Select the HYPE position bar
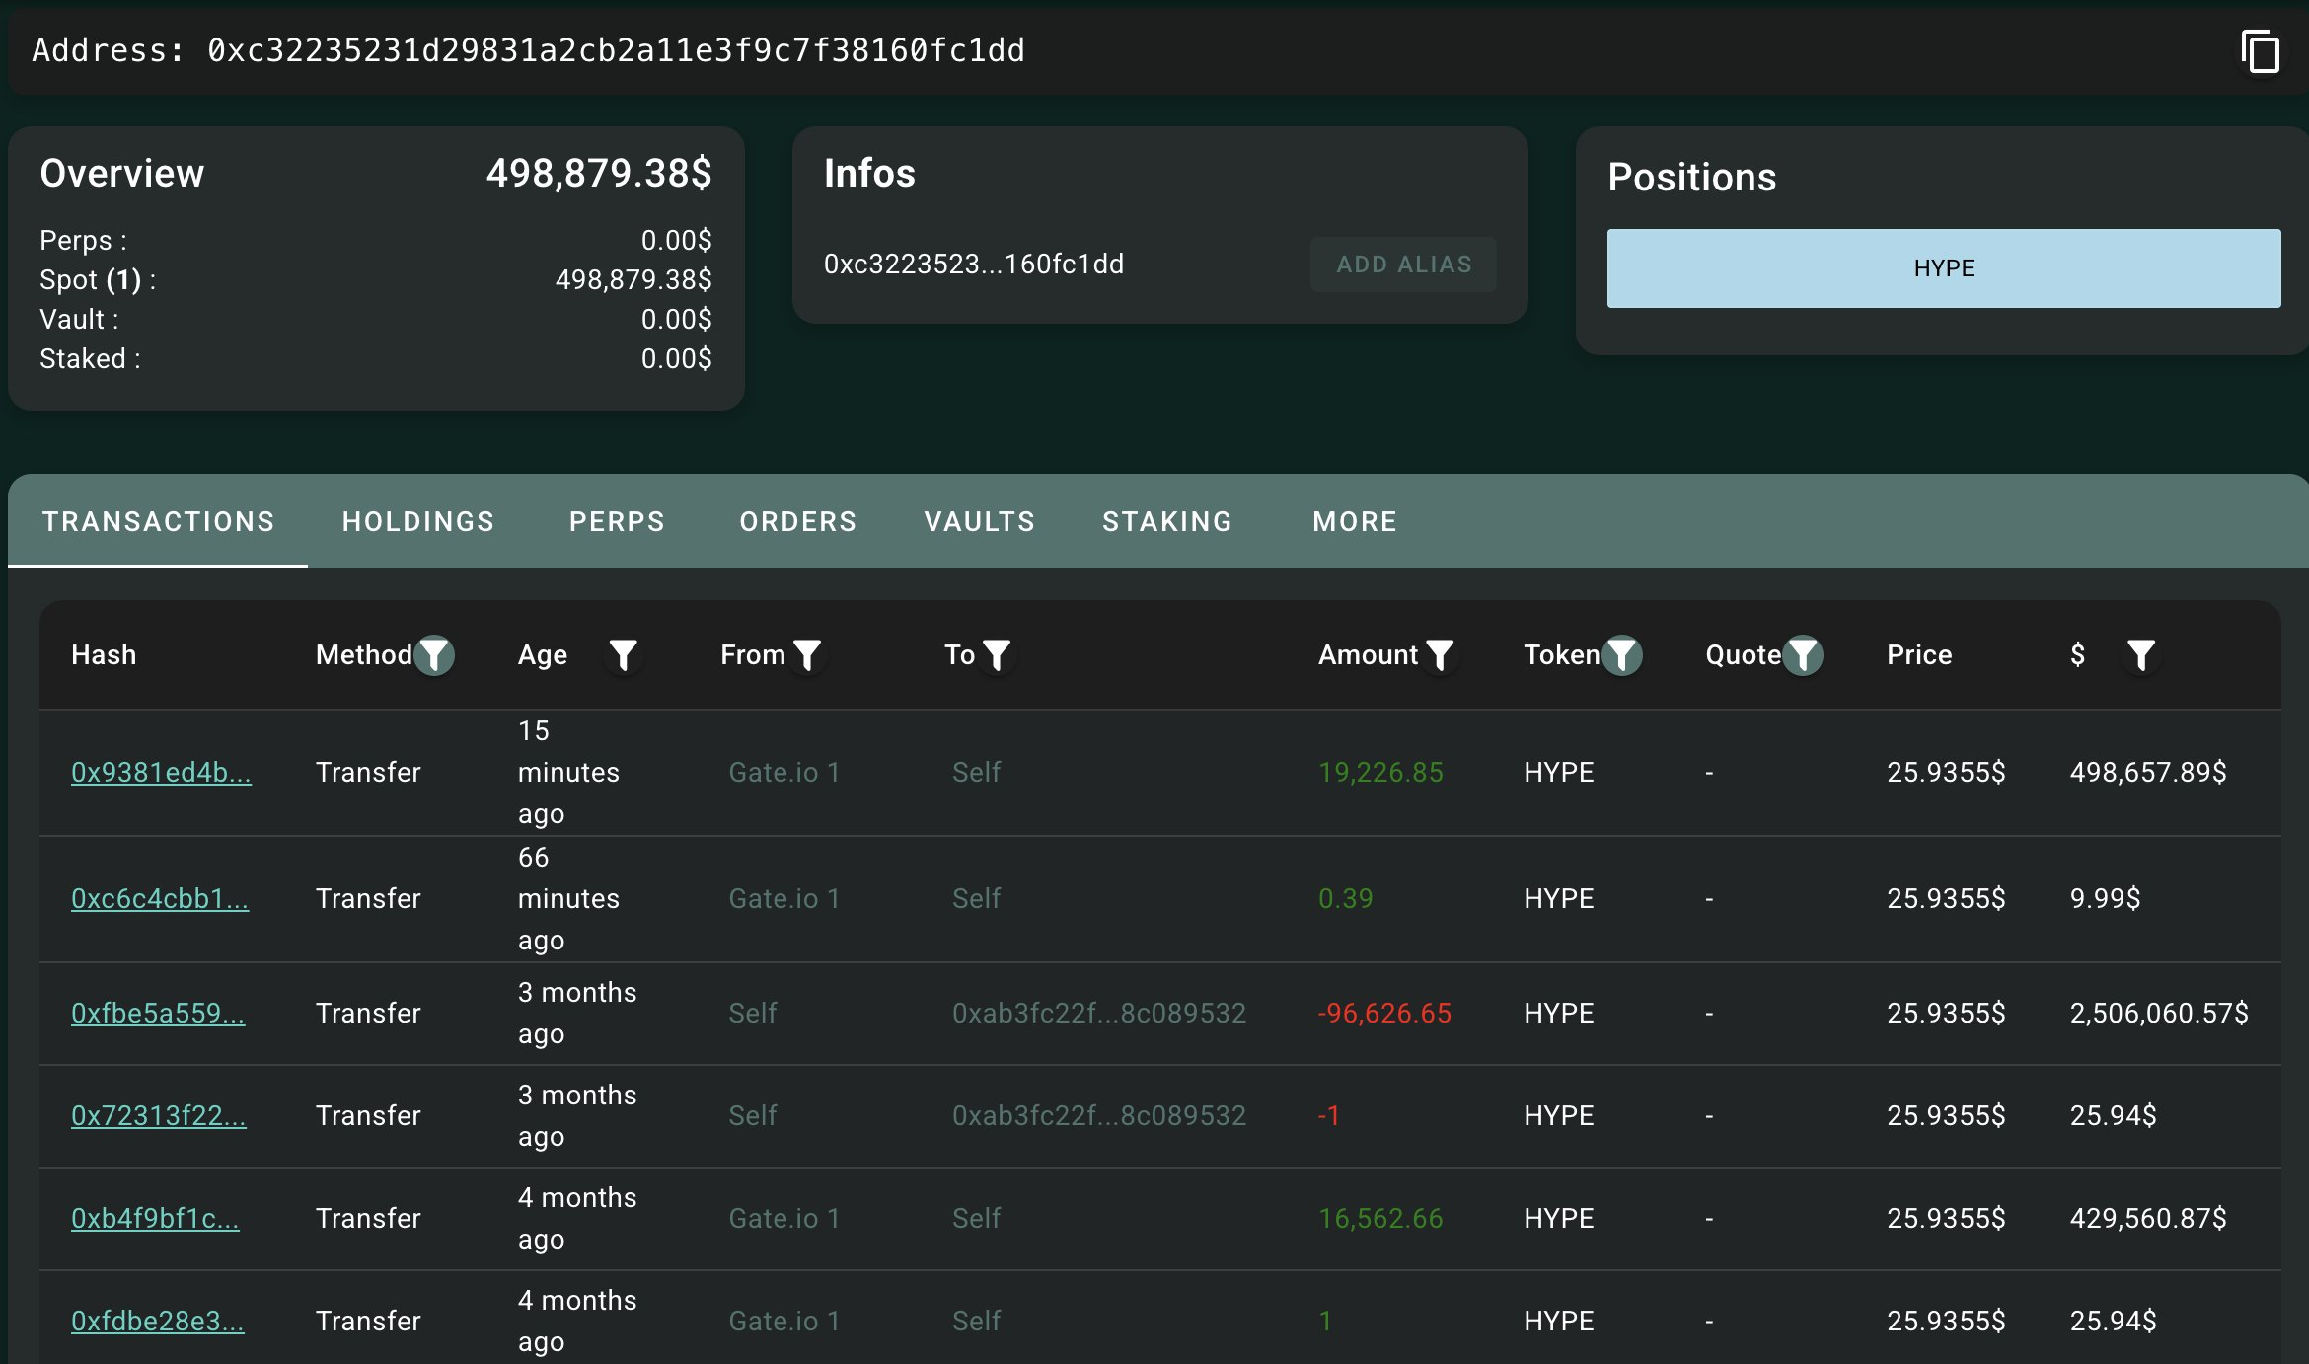 1943,268
